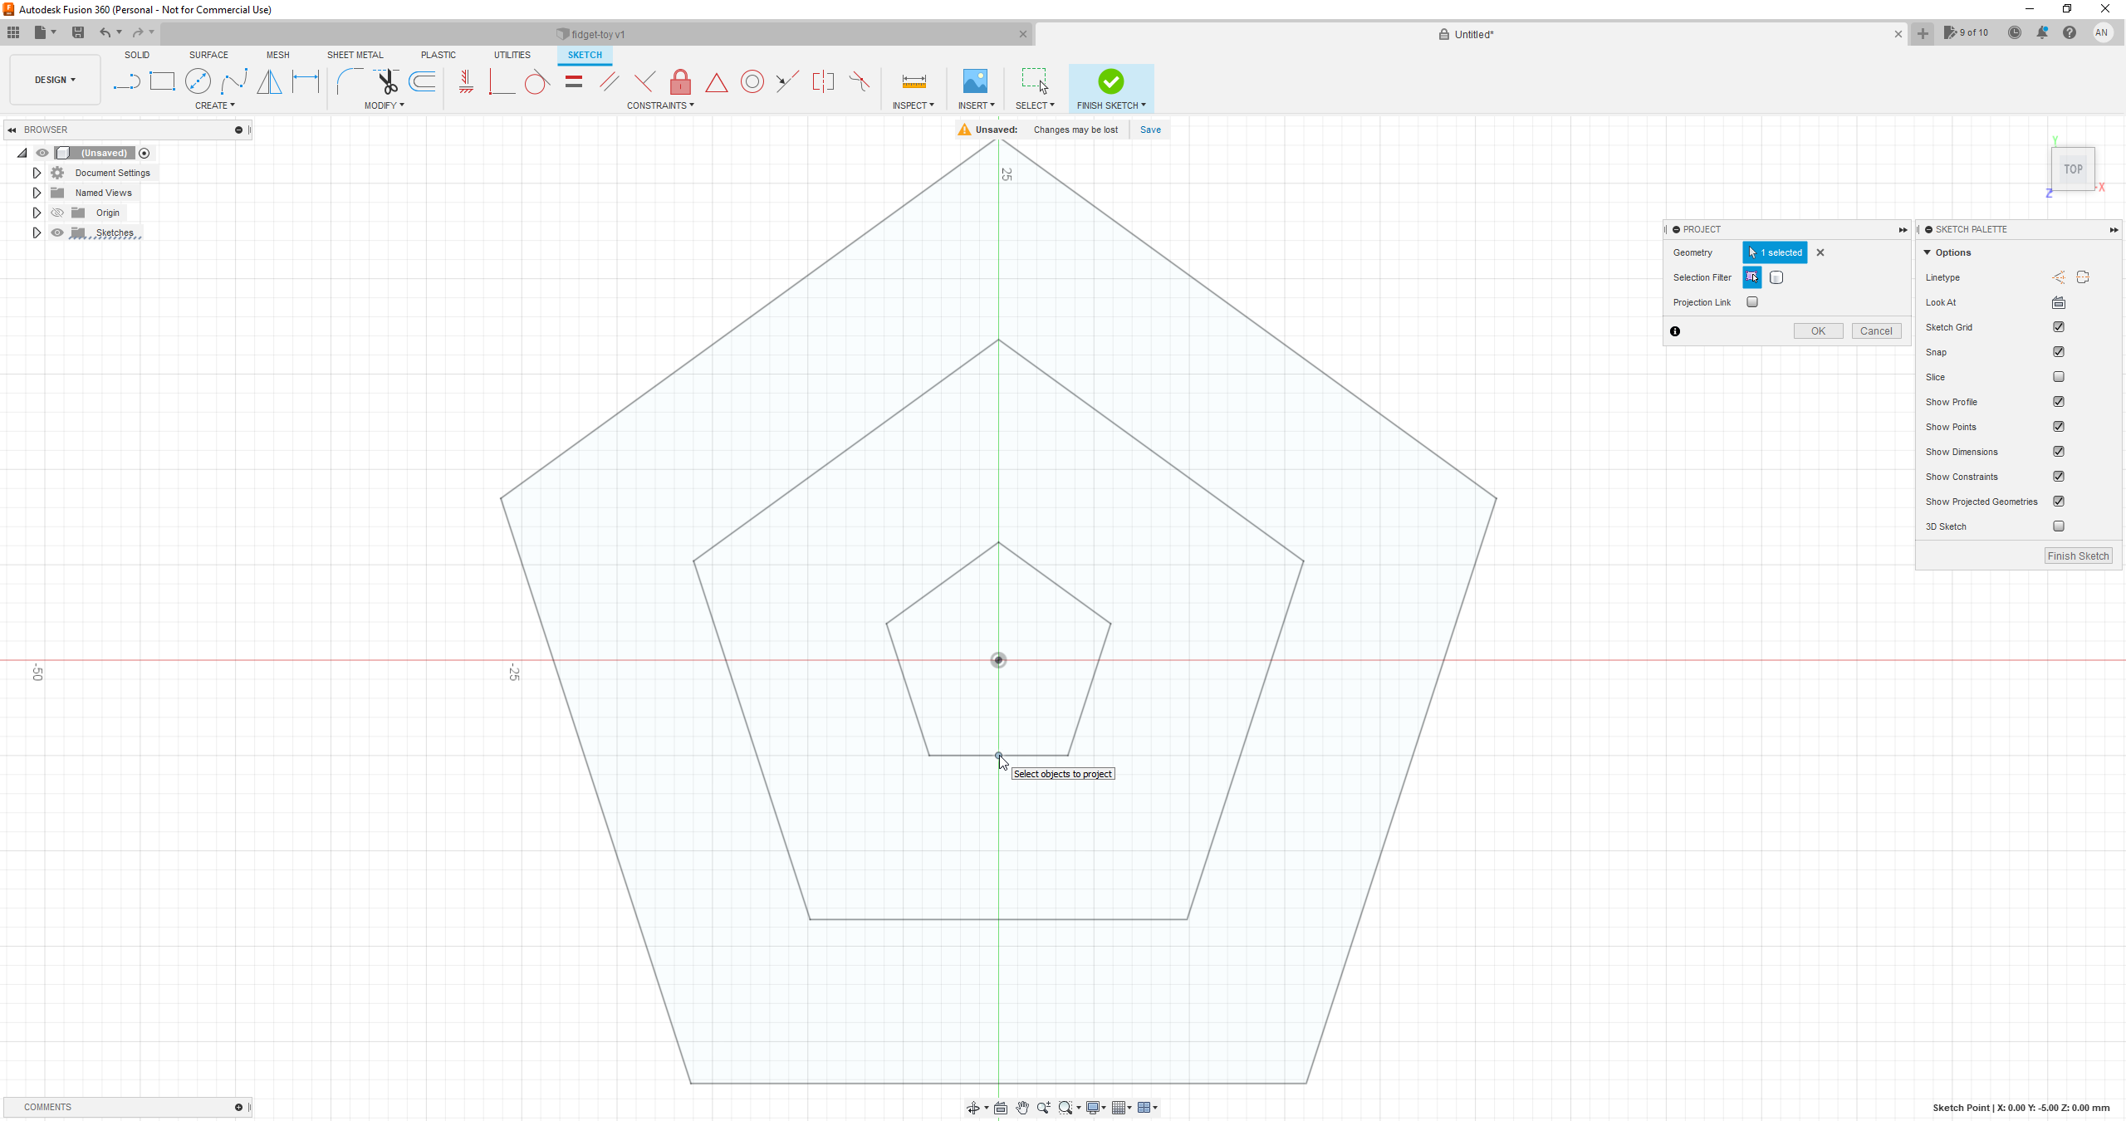Click OK in the Project dialog
The width and height of the screenshot is (2126, 1121).
pyautogui.click(x=1817, y=330)
